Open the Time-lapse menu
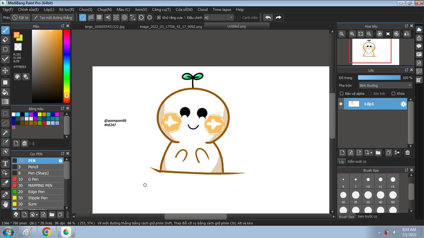This screenshot has width=424, height=238. 222,10
